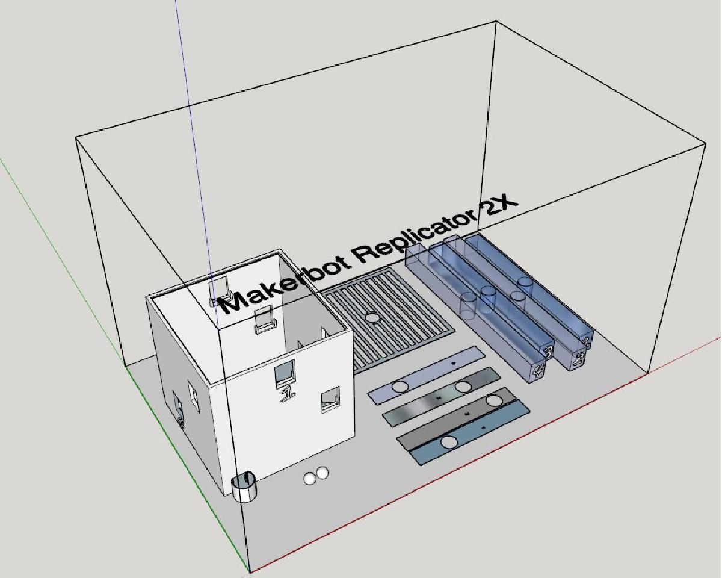This screenshot has height=578, width=722.
Task: Click the lower-right window on the box front
Action: coord(330,399)
